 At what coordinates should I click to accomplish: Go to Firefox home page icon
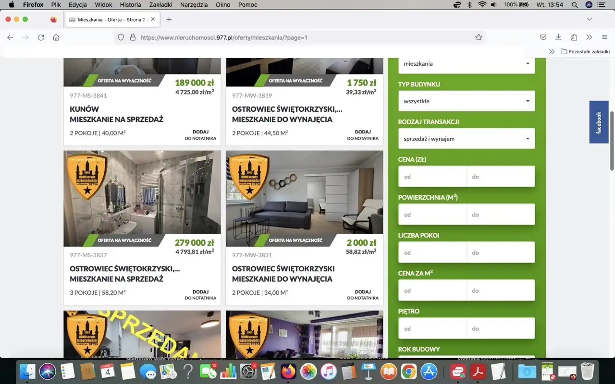[x=56, y=37]
